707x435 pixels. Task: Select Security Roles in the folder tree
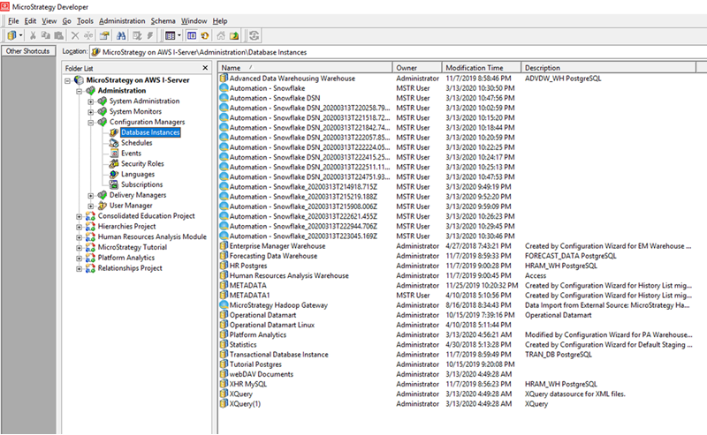pyautogui.click(x=141, y=164)
